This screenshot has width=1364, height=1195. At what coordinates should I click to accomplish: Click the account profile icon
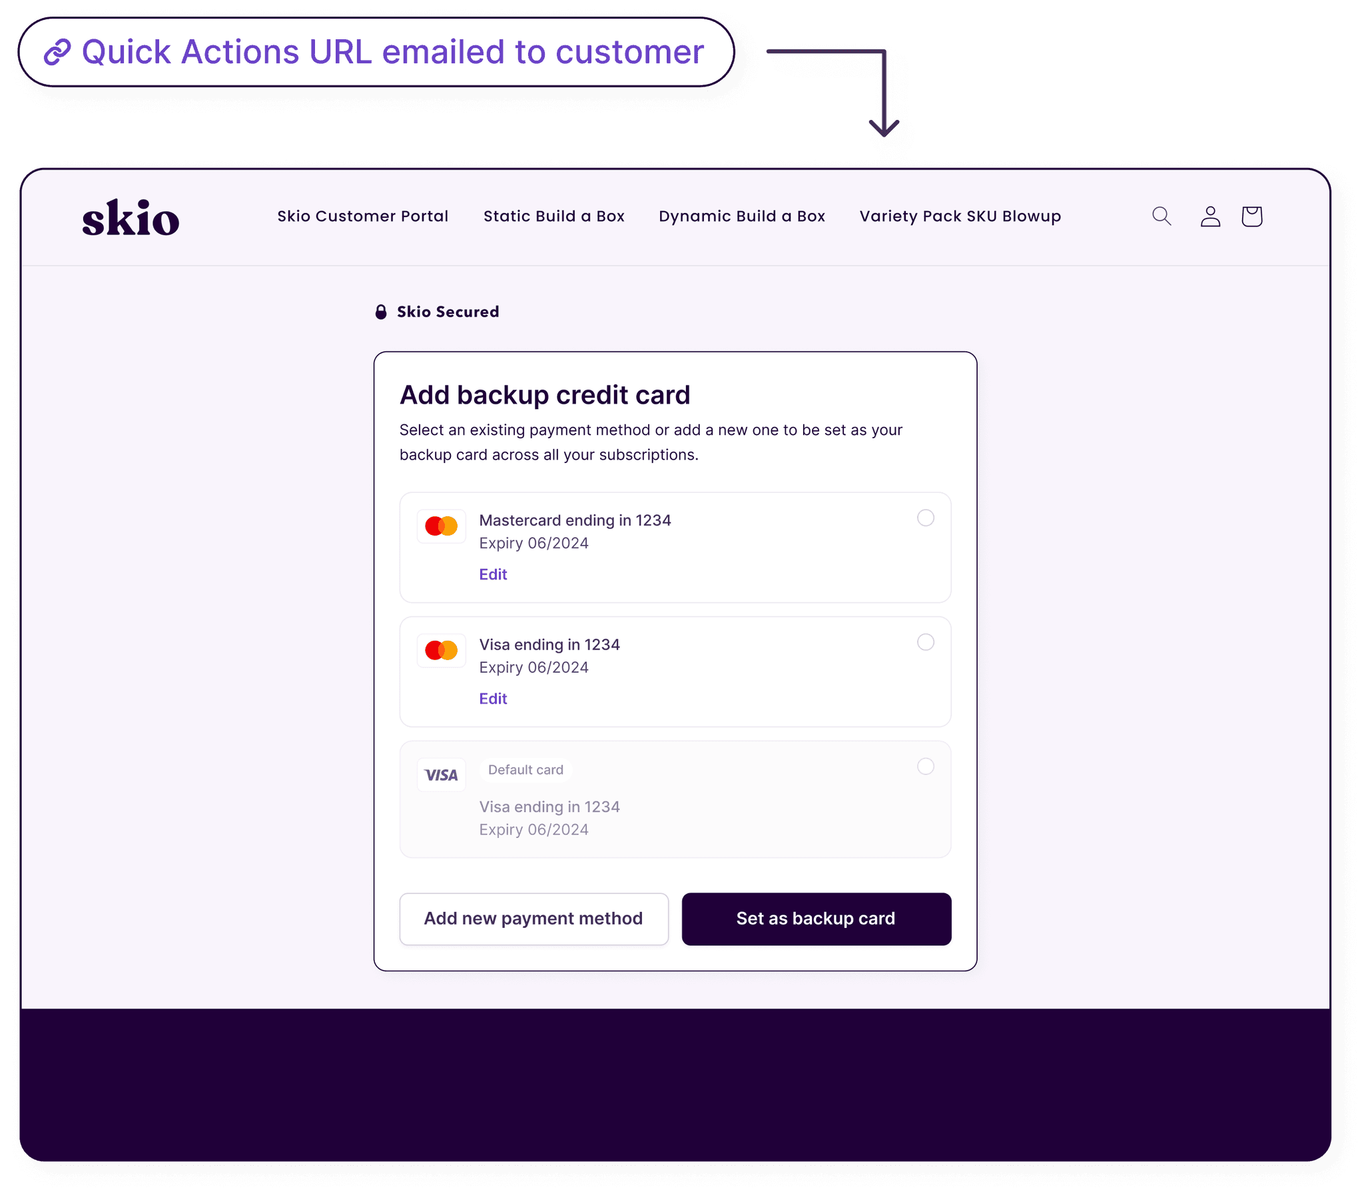(x=1209, y=215)
